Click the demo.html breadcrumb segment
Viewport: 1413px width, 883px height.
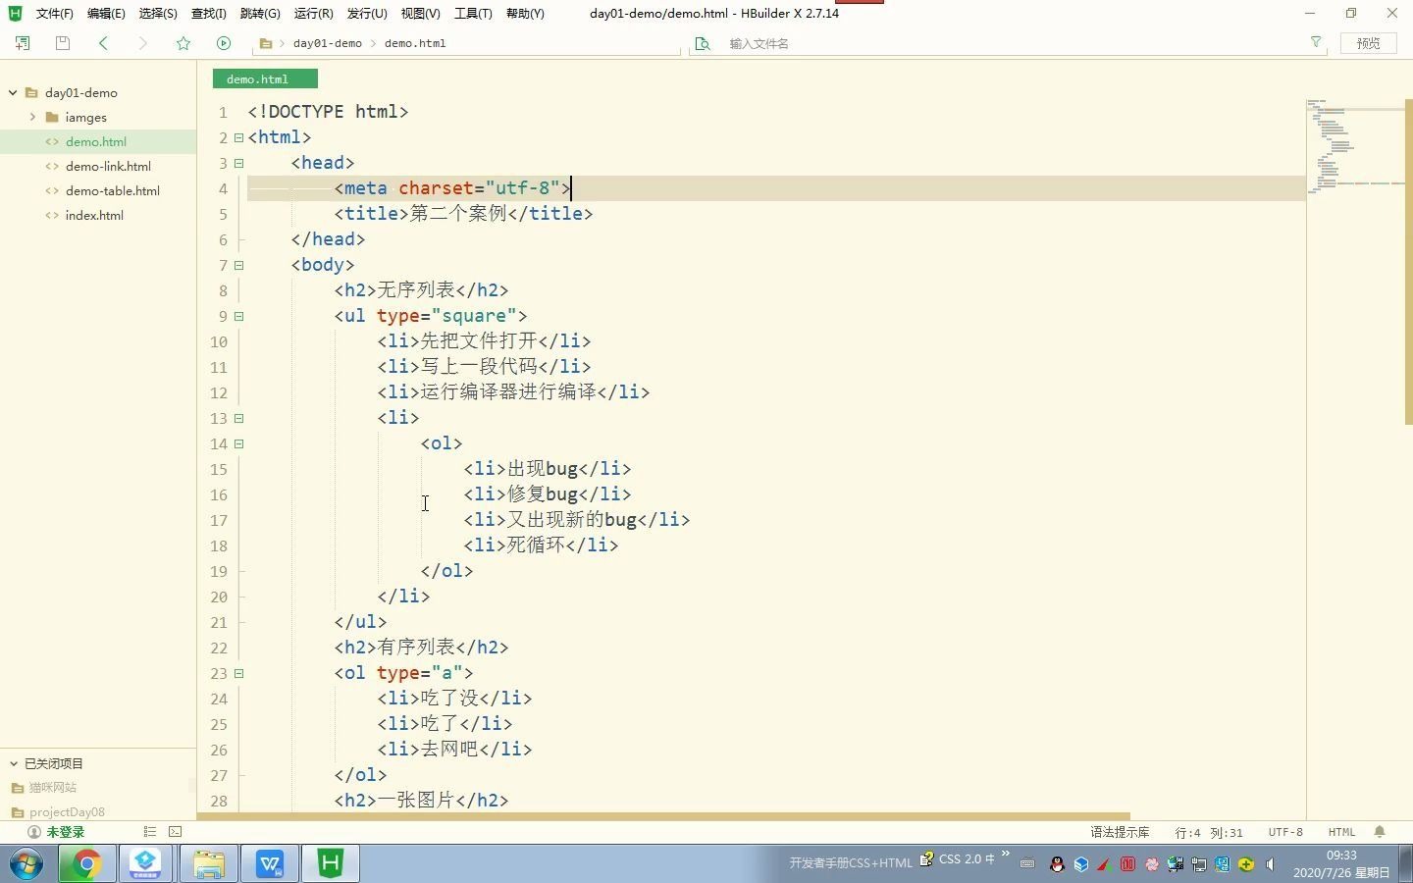[x=415, y=43]
